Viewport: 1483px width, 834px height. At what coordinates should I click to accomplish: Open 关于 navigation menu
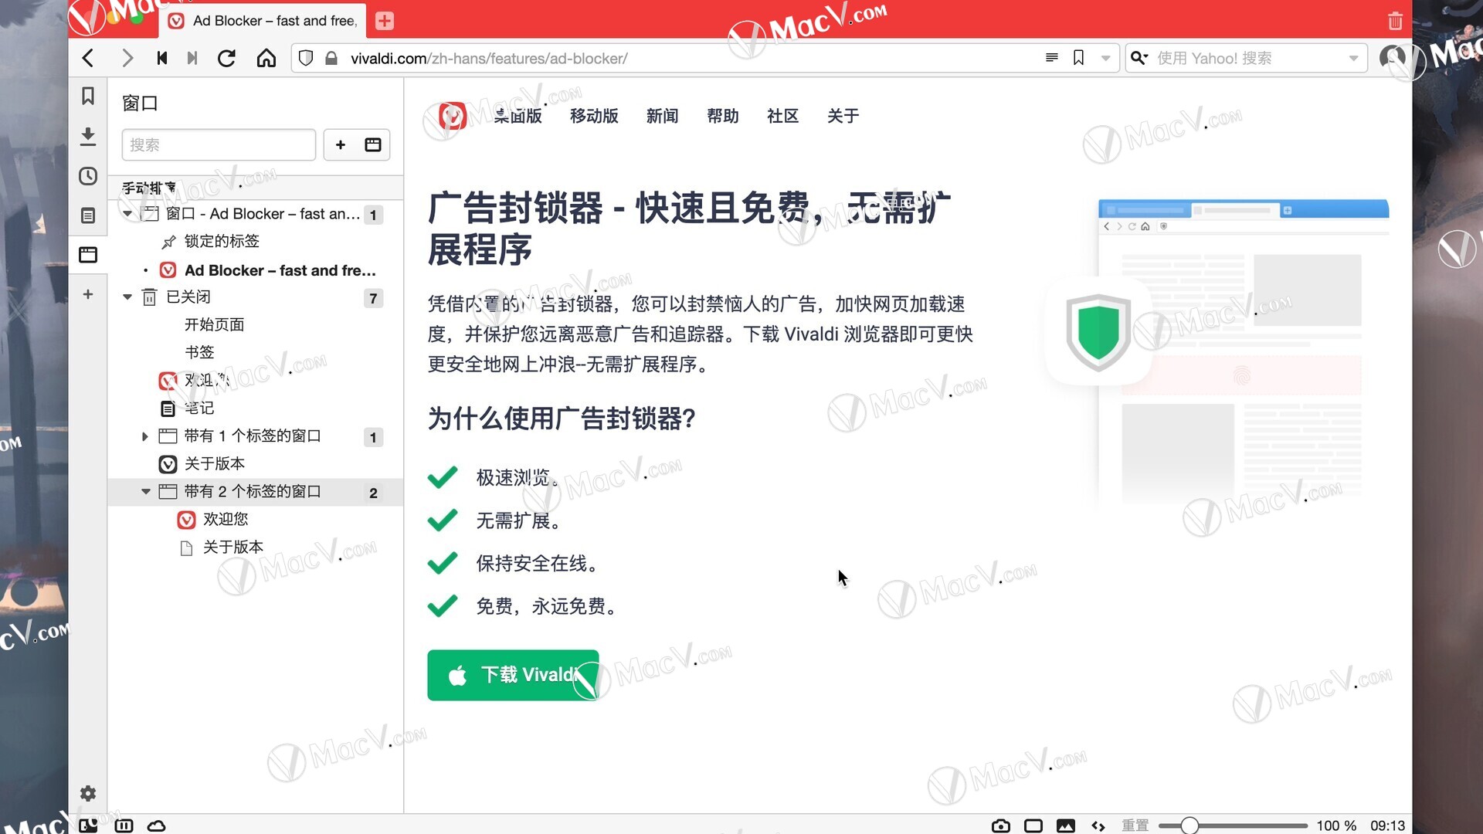[843, 116]
